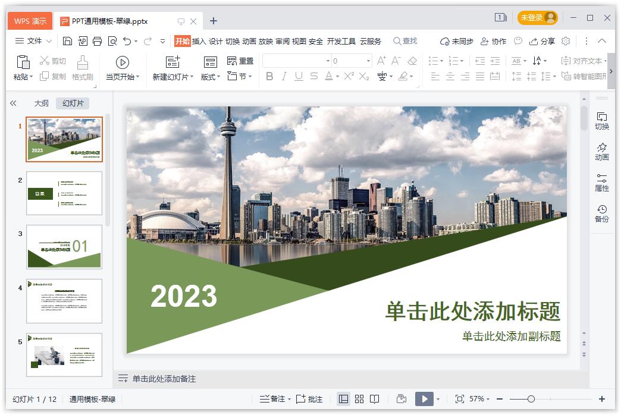Click the undo arrow icon

127,41
